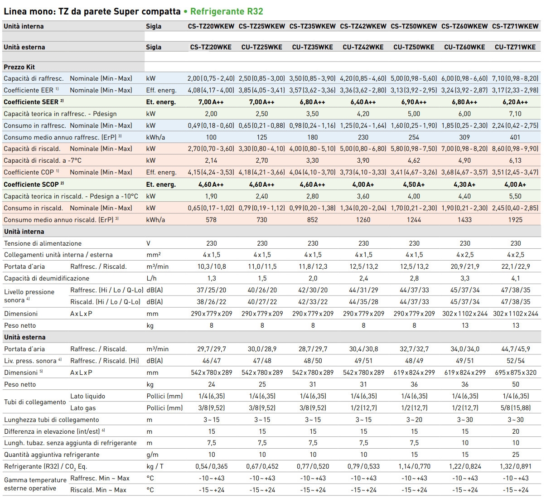Click sound pressure value "37 / 25 / 20"
Screen dimensions: 546x499
pyautogui.click(x=211, y=290)
